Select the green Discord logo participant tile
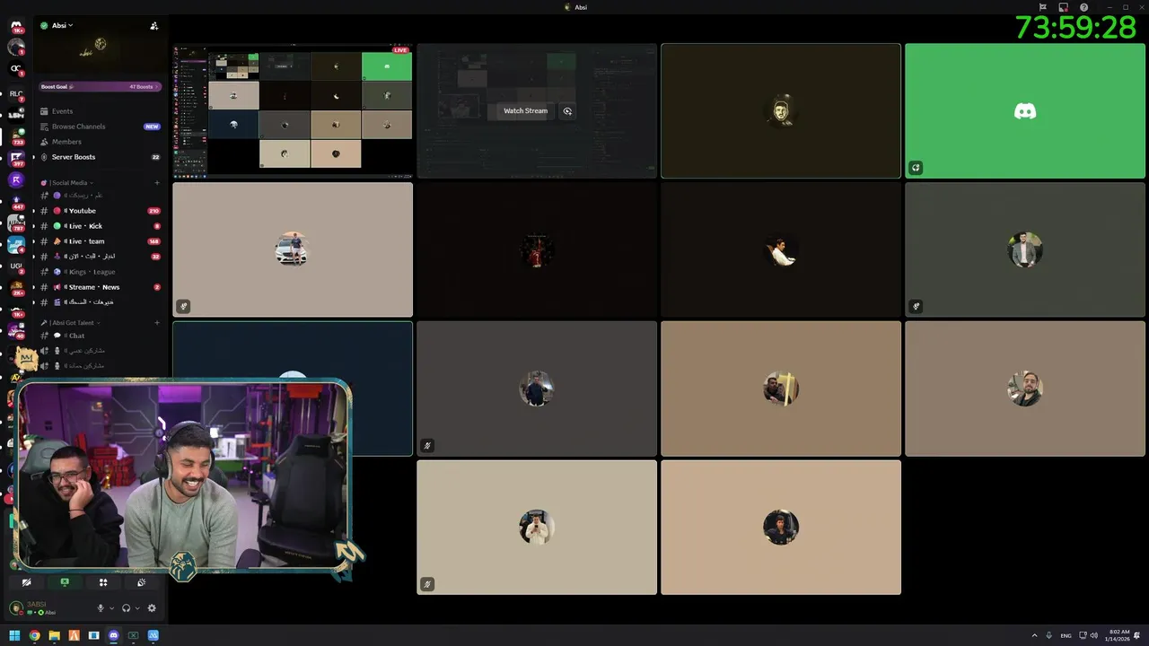The image size is (1149, 646). coord(1025,111)
